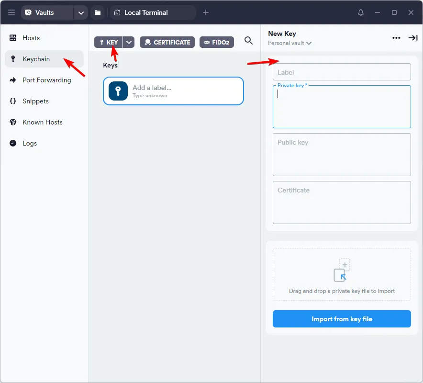The height and width of the screenshot is (383, 423).
Task: Open the three-dot more options menu
Action: pyautogui.click(x=396, y=38)
